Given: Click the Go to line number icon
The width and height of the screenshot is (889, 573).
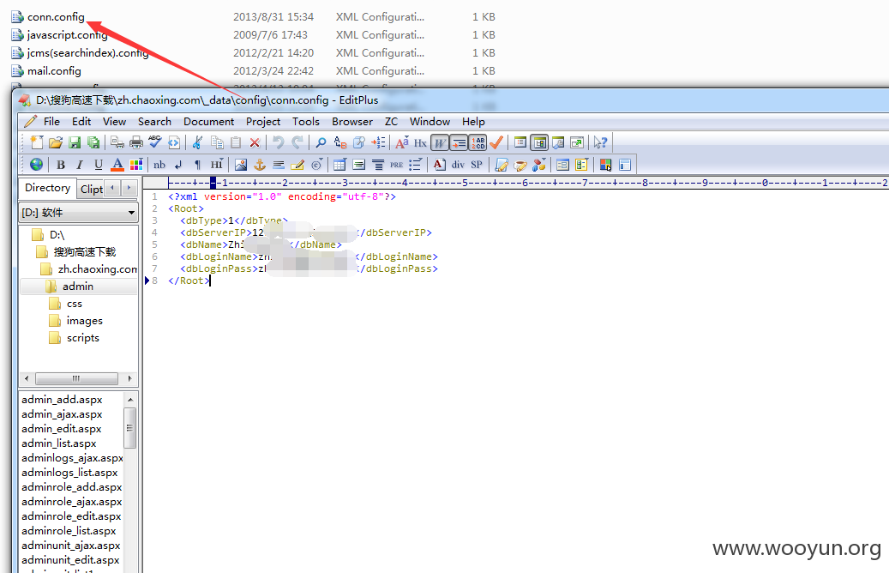Looking at the screenshot, I should point(378,142).
